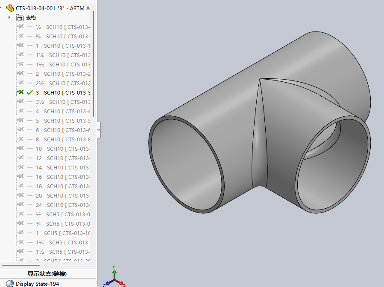Select the 24 SCH10 configuration

pos(63,205)
